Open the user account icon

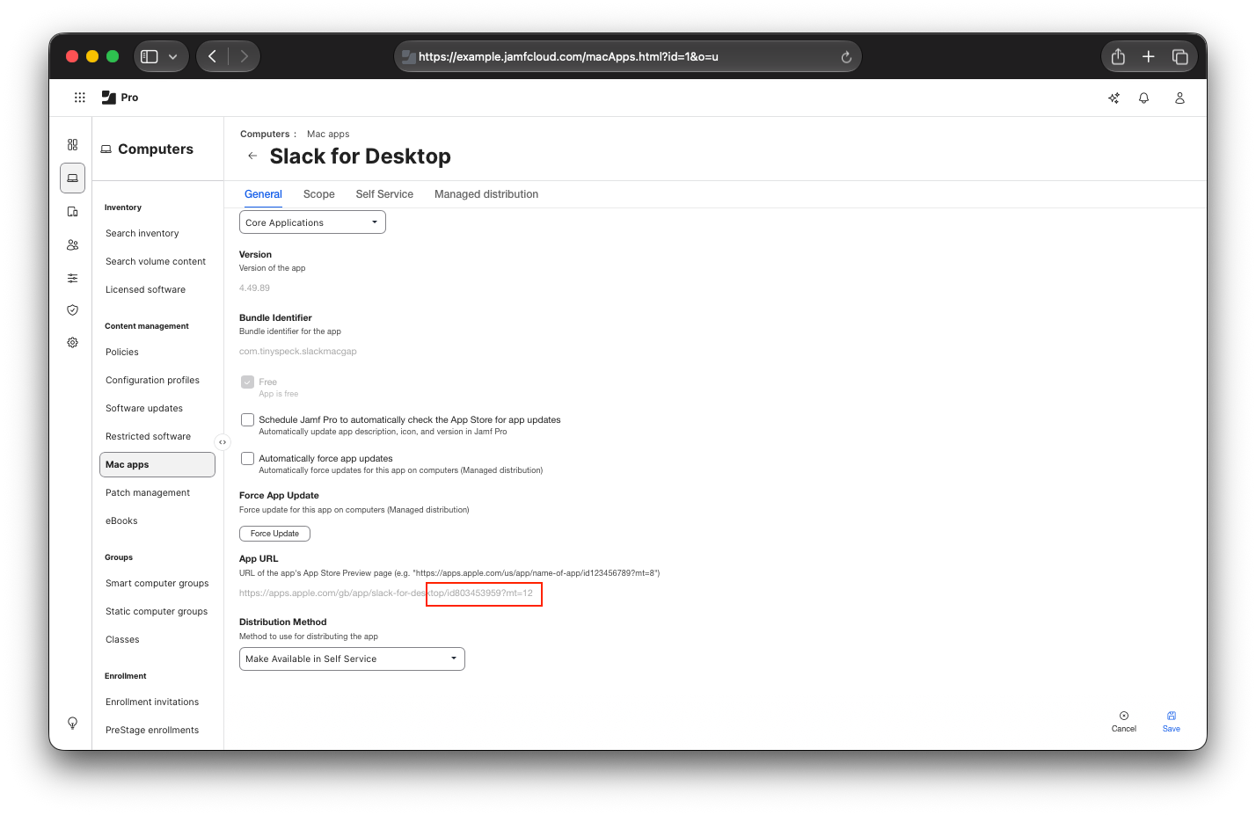point(1179,98)
